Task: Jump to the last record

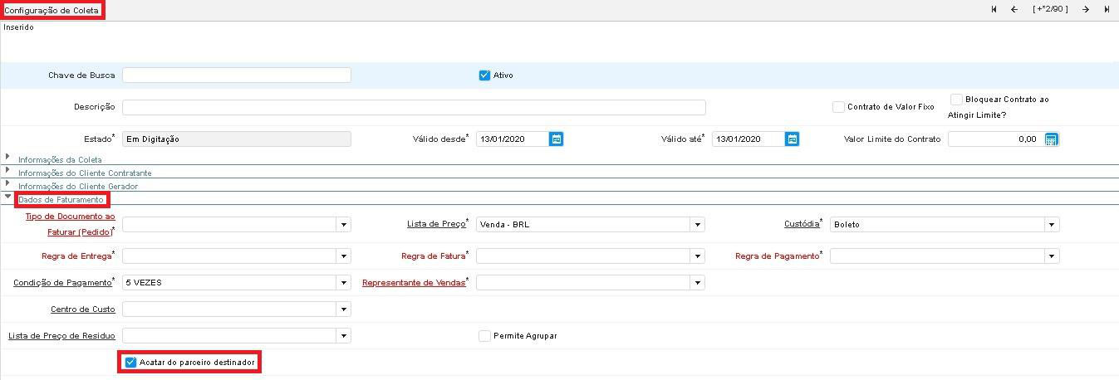Action: point(1107,9)
